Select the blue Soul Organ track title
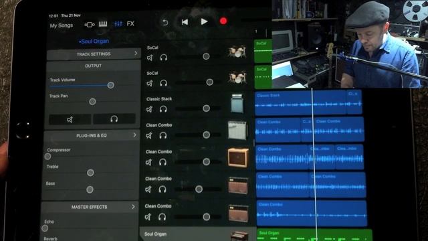 (94, 42)
